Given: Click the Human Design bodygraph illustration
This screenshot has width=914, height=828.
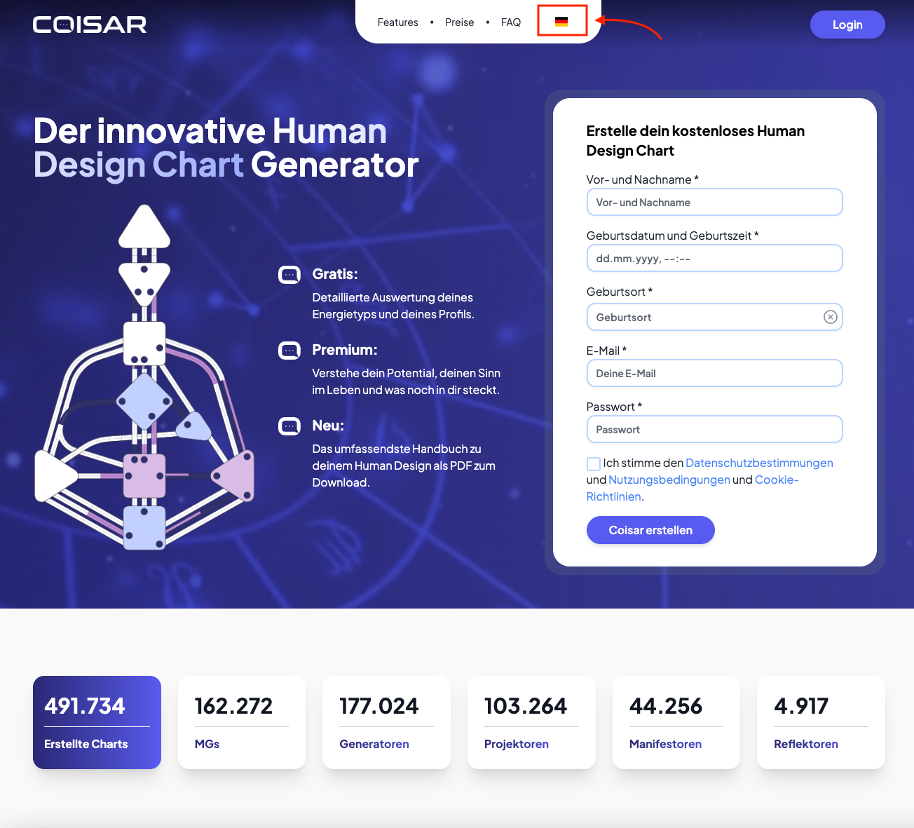Looking at the screenshot, I should [x=144, y=377].
